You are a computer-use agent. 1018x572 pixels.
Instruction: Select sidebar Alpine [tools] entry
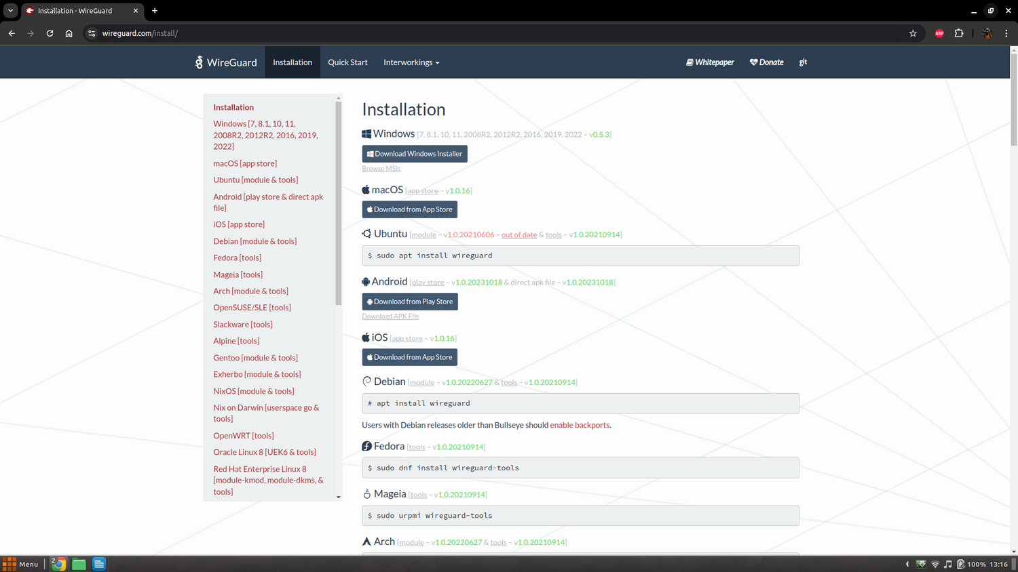coord(236,341)
